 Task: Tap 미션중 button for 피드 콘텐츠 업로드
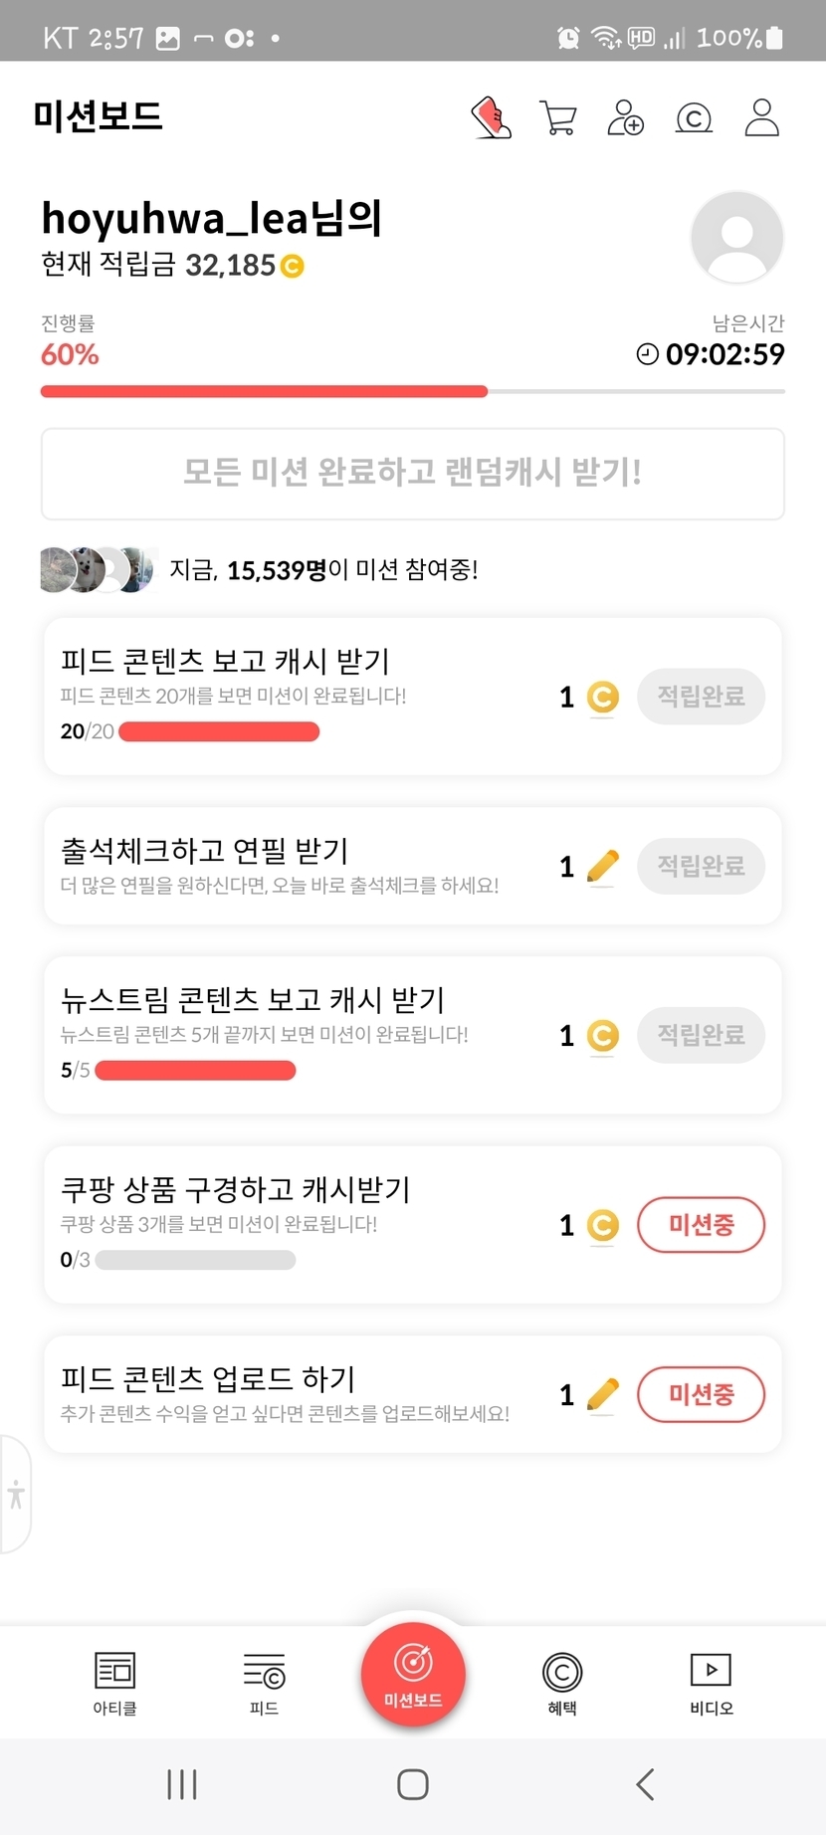(701, 1394)
